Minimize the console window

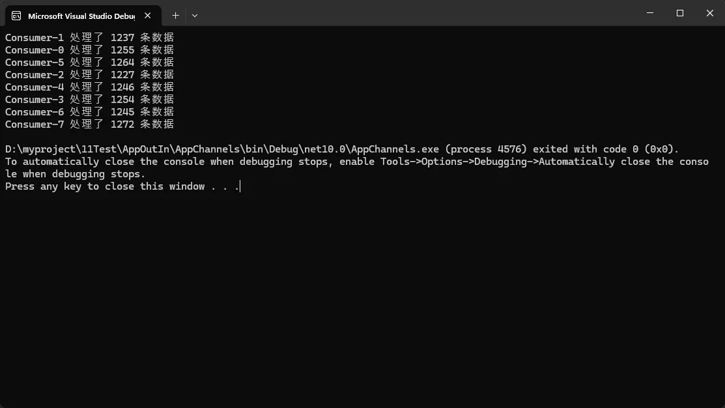[x=651, y=13]
